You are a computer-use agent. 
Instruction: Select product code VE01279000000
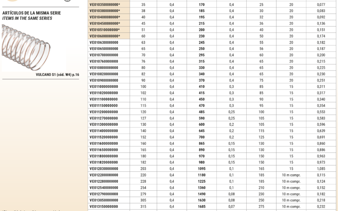coord(104,194)
